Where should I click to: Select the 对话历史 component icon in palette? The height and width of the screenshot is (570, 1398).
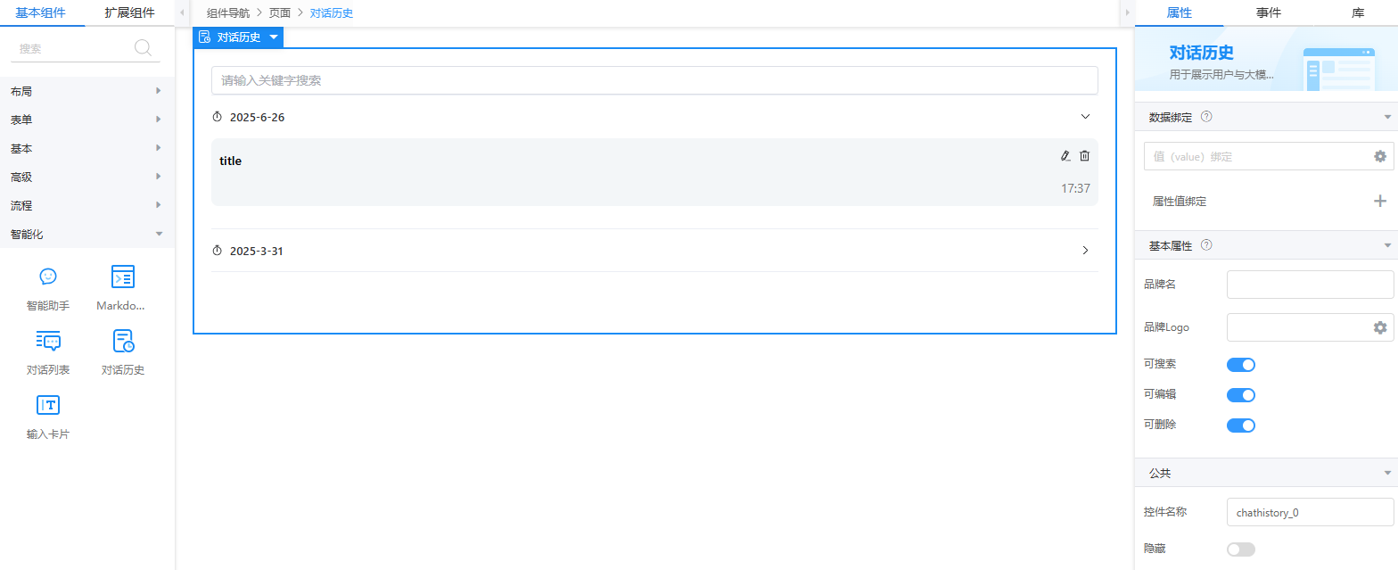point(123,341)
